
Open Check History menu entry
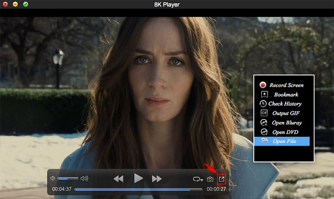point(286,104)
